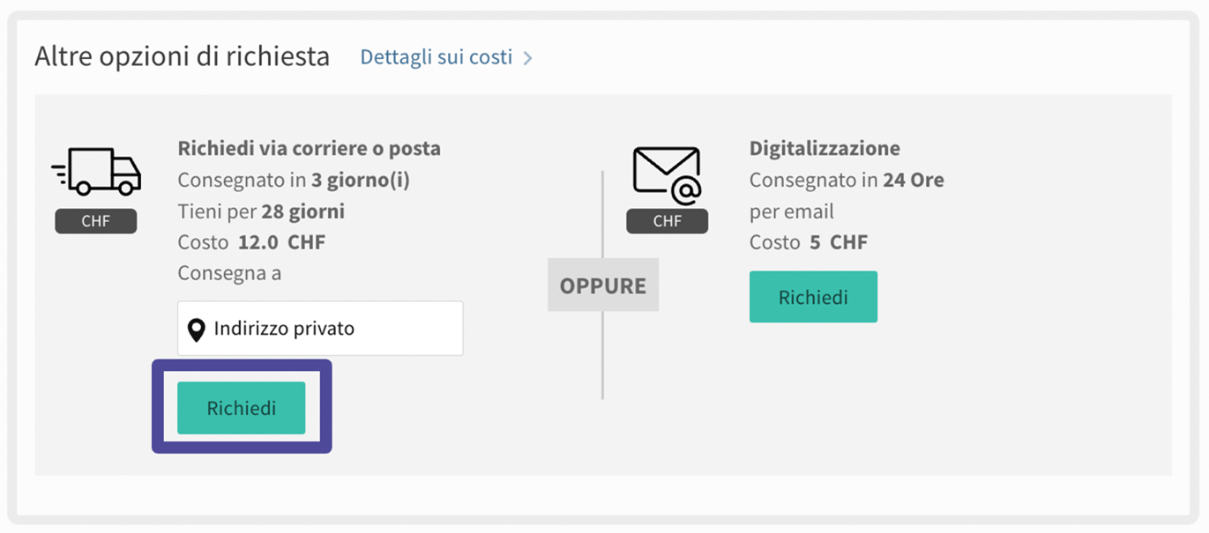The image size is (1209, 533).
Task: Click the Costo 5 CHF text
Action: (x=808, y=242)
